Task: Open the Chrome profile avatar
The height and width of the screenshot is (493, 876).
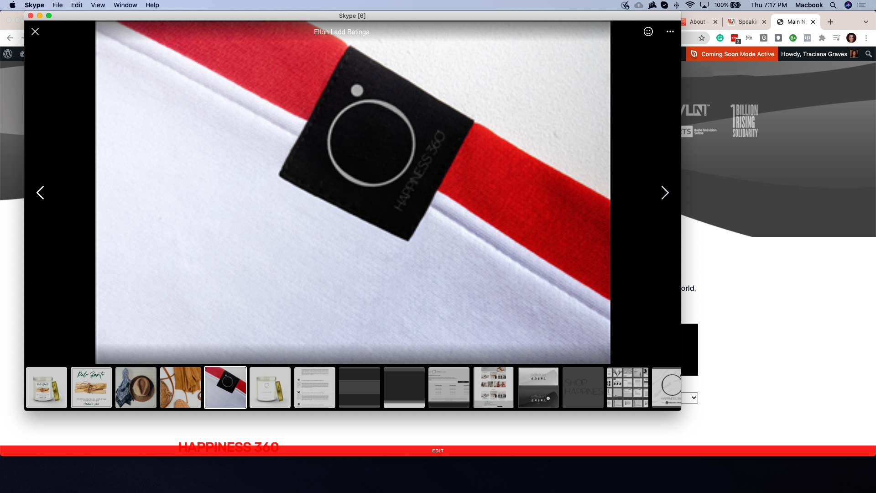Action: (x=851, y=38)
